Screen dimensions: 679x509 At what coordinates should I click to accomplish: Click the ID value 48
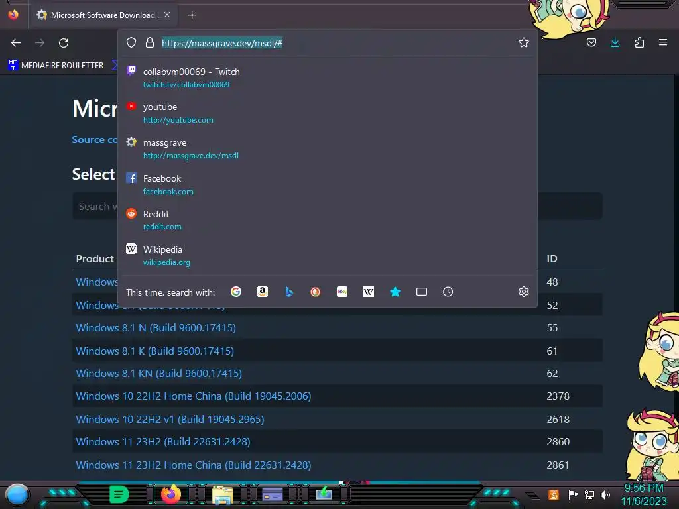pyautogui.click(x=552, y=282)
